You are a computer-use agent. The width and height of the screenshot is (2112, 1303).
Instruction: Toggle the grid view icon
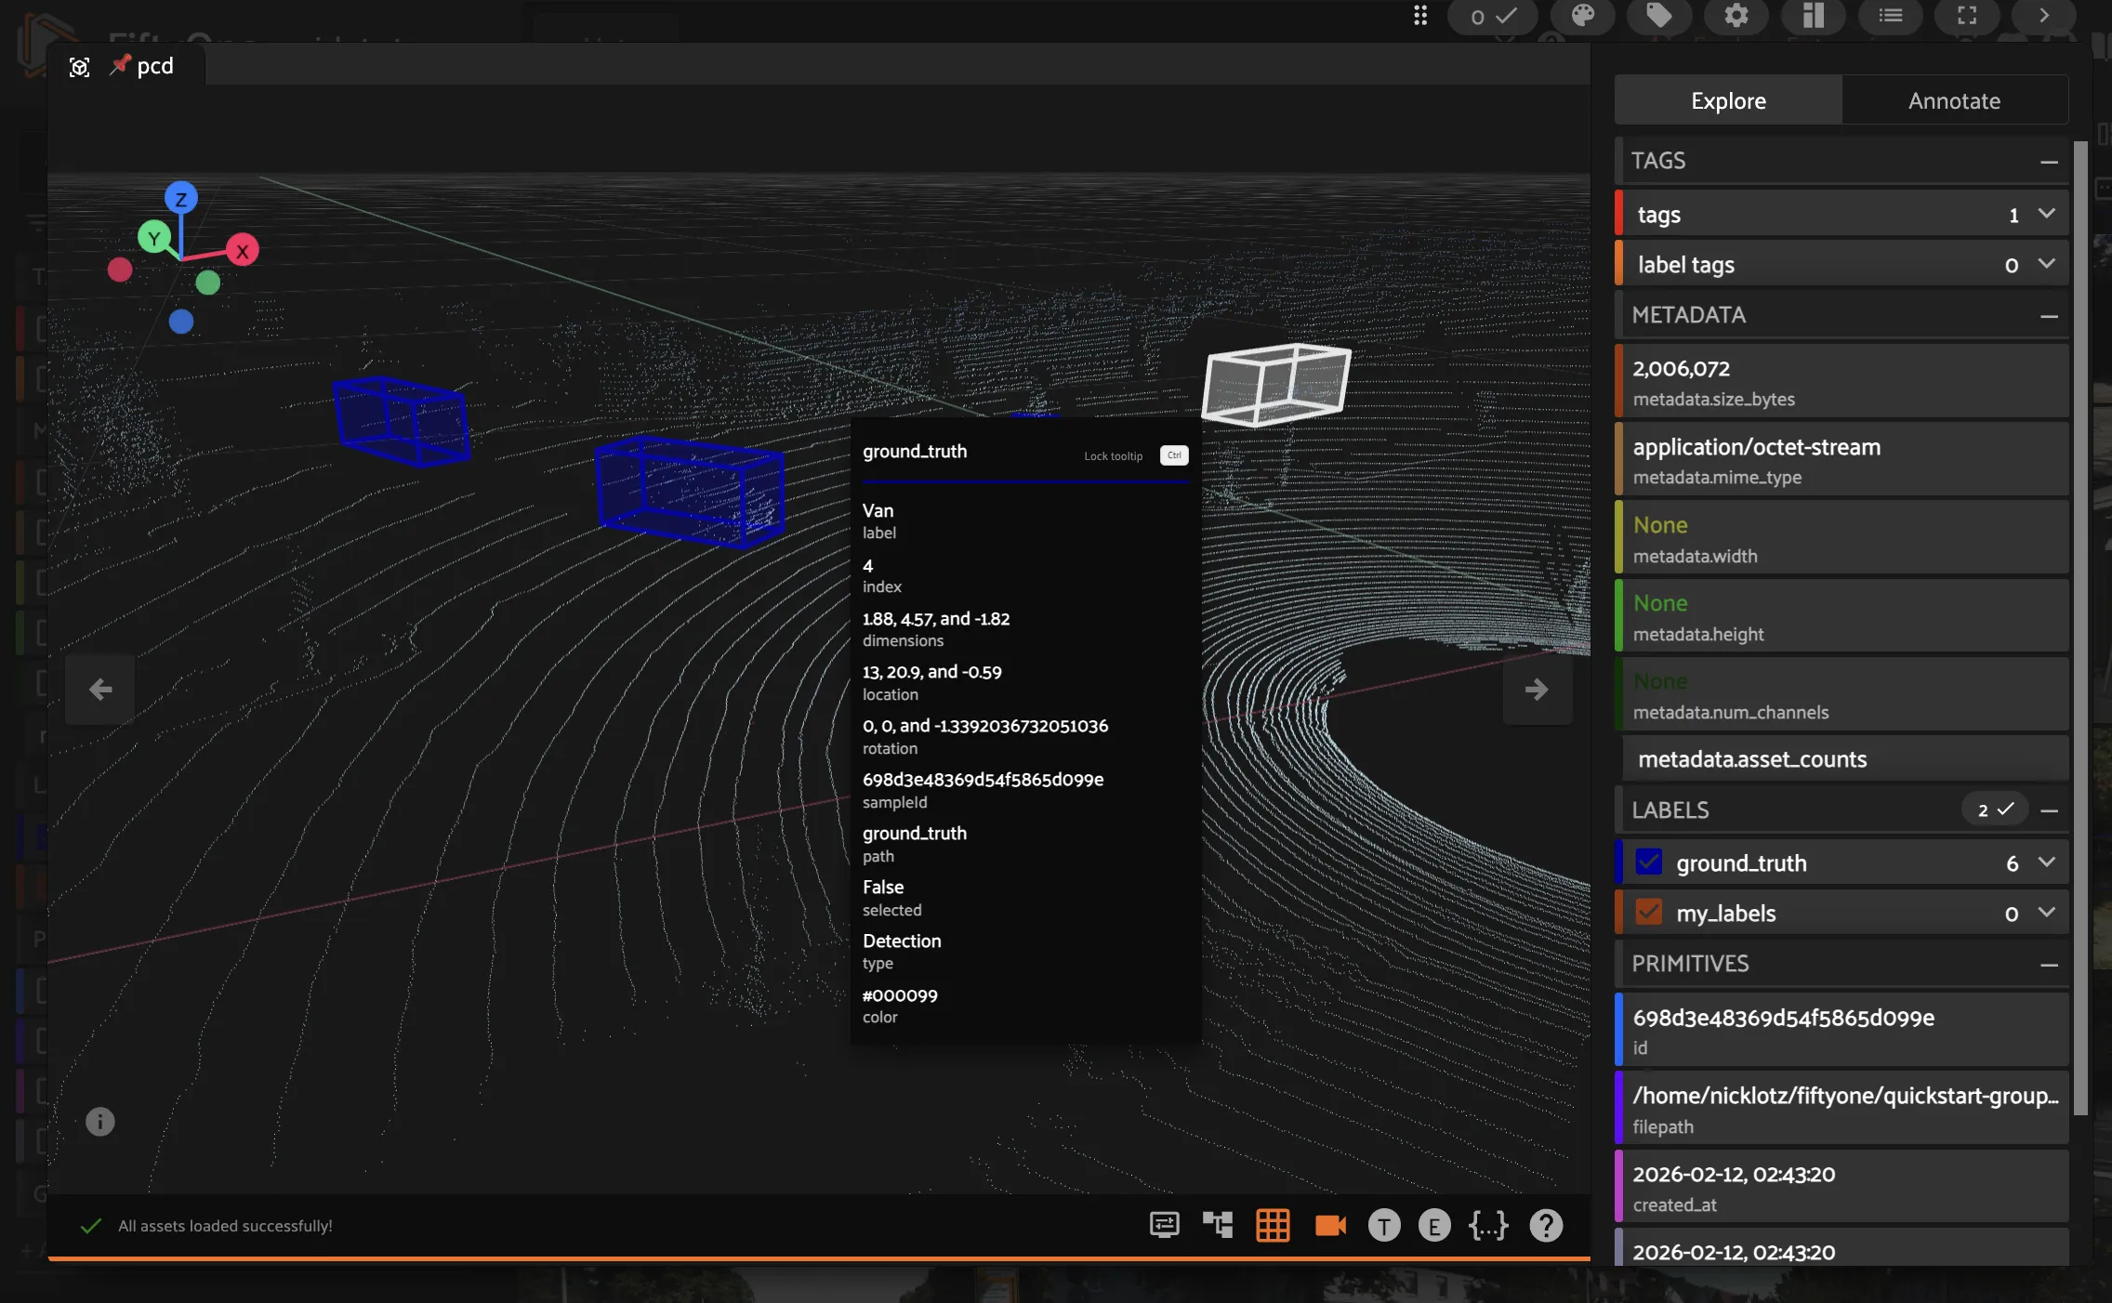point(1273,1226)
